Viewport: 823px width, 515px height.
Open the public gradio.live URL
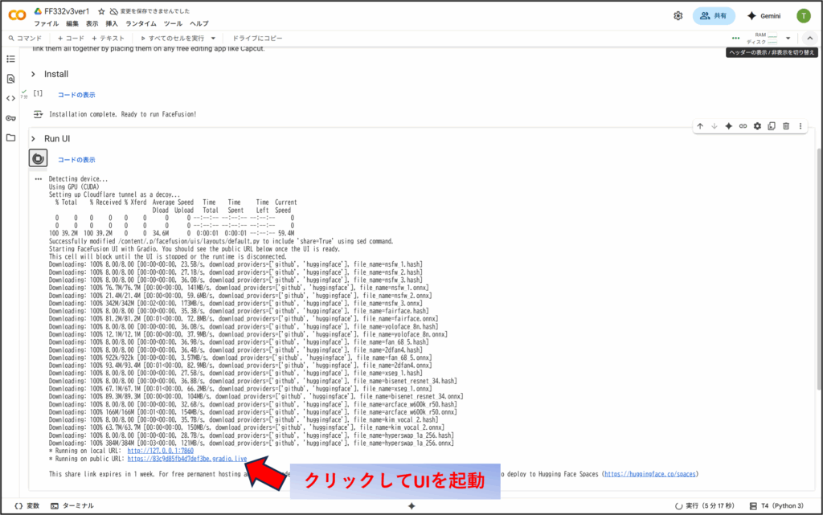click(x=186, y=459)
